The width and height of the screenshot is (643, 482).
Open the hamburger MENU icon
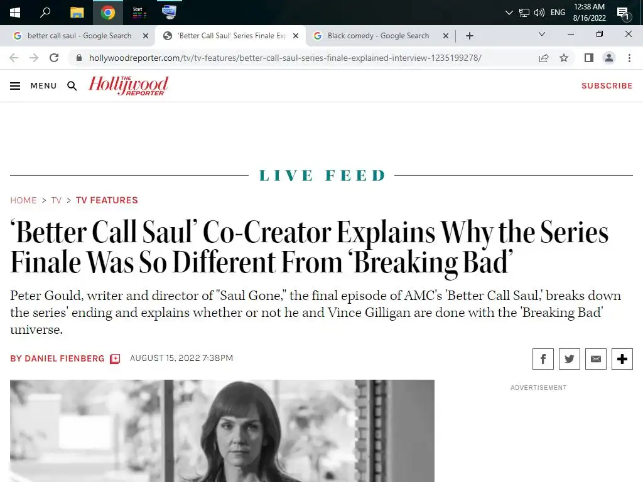pos(15,86)
